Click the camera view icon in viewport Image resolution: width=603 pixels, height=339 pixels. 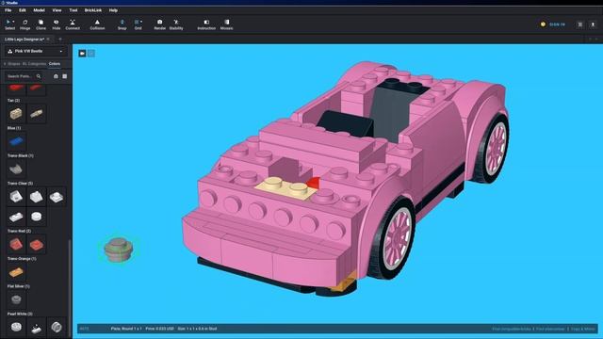[82, 54]
